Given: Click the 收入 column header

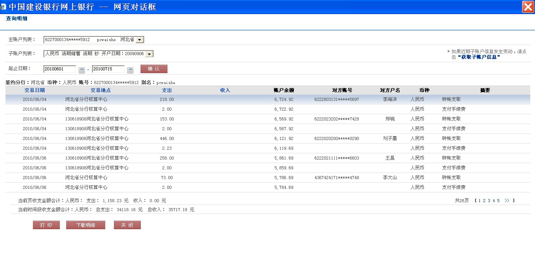Looking at the screenshot, I should pos(225,90).
